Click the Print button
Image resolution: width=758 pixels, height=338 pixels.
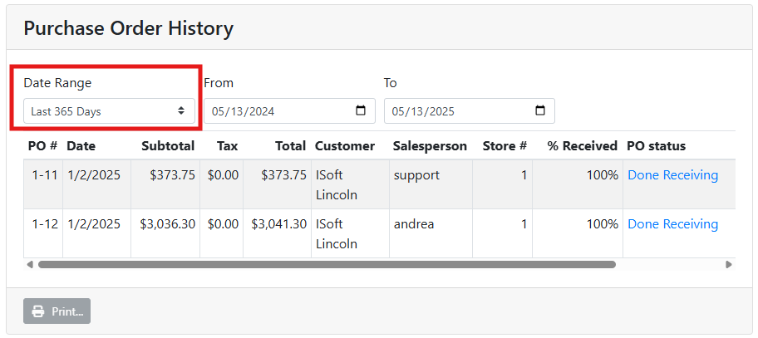57,311
